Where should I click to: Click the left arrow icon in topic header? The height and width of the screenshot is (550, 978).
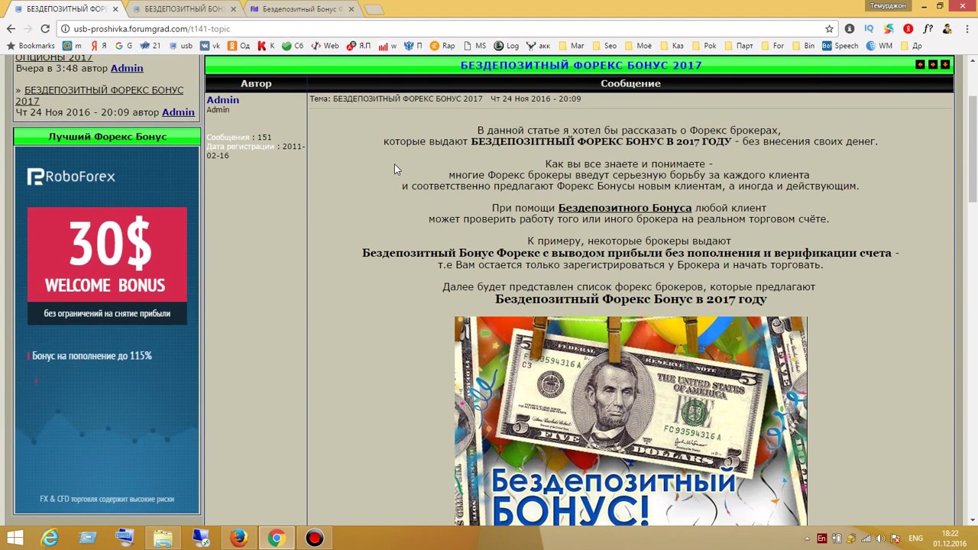920,65
